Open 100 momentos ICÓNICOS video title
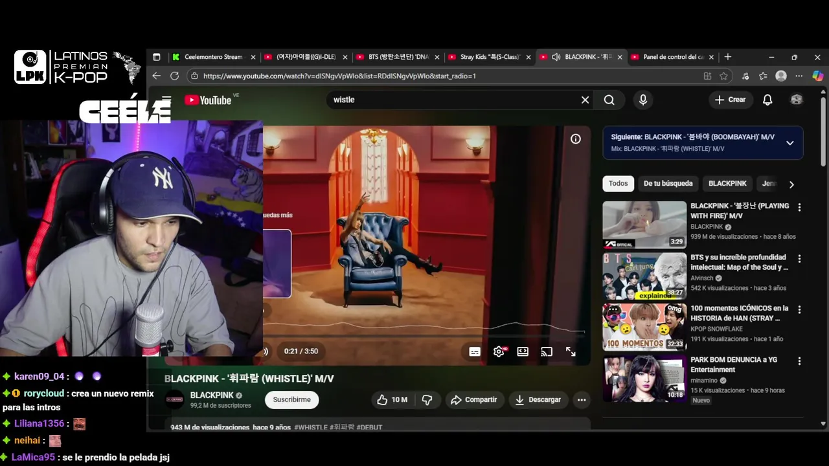The width and height of the screenshot is (829, 466). [x=739, y=313]
